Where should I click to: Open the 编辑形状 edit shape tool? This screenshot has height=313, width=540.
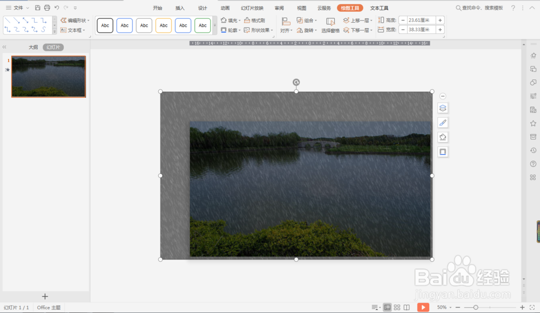[x=75, y=21]
